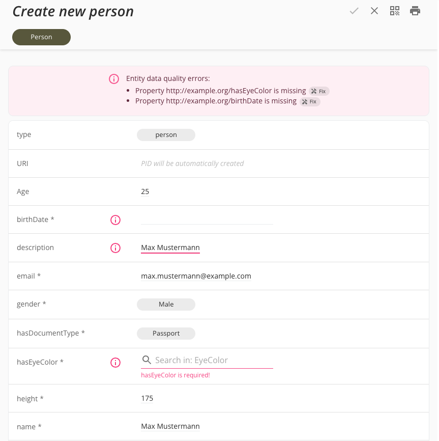Click the info icon beside birthDate
Screen dimensions: 439x441
pos(115,220)
